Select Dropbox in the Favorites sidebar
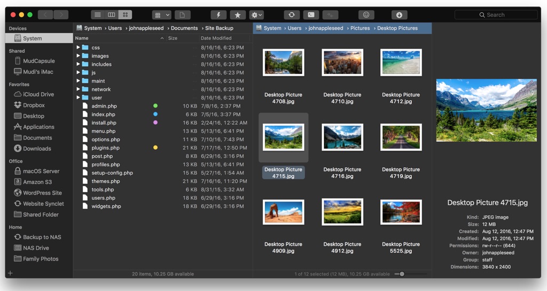547x291 pixels. 34,105
